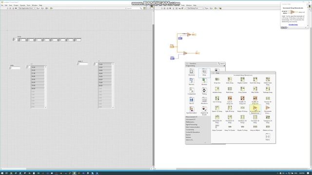312x175 pixels.
Task: Select Build Array function
Action: click(230, 90)
